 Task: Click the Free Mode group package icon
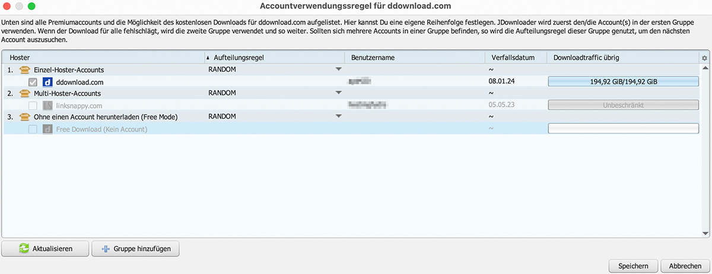tap(25, 117)
